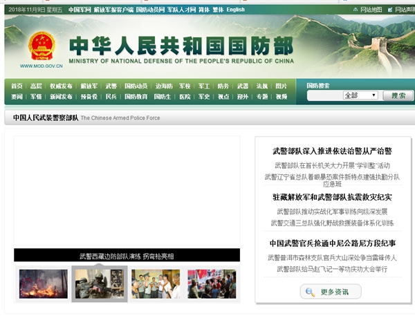Open headline 武警部队深入推进依法治警从严治警
This screenshot has width=415, height=316.
[331, 151]
